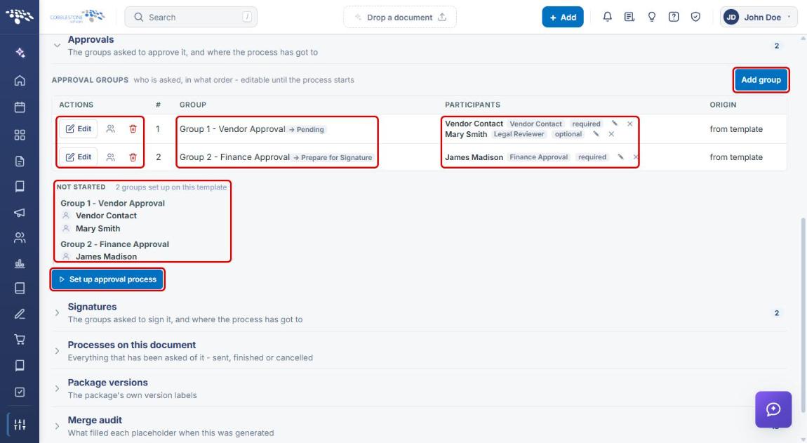Edit Group 1 - Vendor Approval
The image size is (807, 443).
[78, 128]
